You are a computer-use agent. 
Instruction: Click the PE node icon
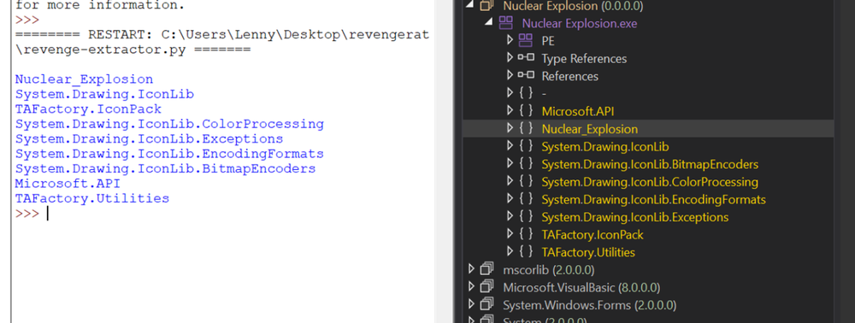[x=525, y=40]
